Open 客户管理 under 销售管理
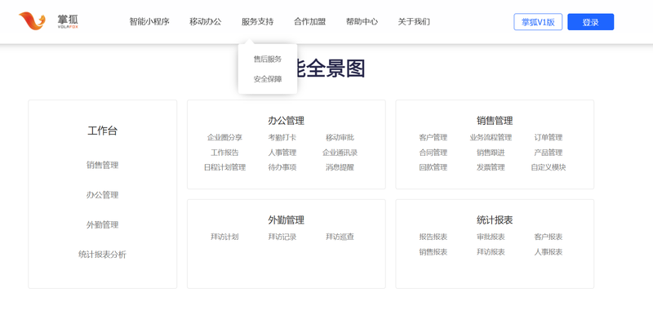Screen dimensions: 653x324 tap(433, 137)
